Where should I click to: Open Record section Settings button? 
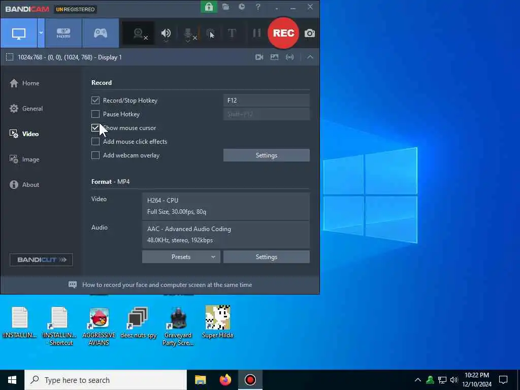tap(266, 155)
